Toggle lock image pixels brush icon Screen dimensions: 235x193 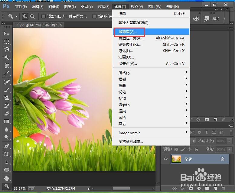pyautogui.click(x=183, y=149)
